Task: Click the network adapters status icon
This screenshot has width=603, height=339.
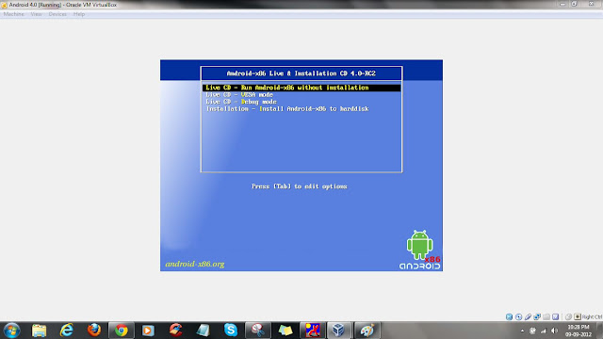Action: pos(537,316)
